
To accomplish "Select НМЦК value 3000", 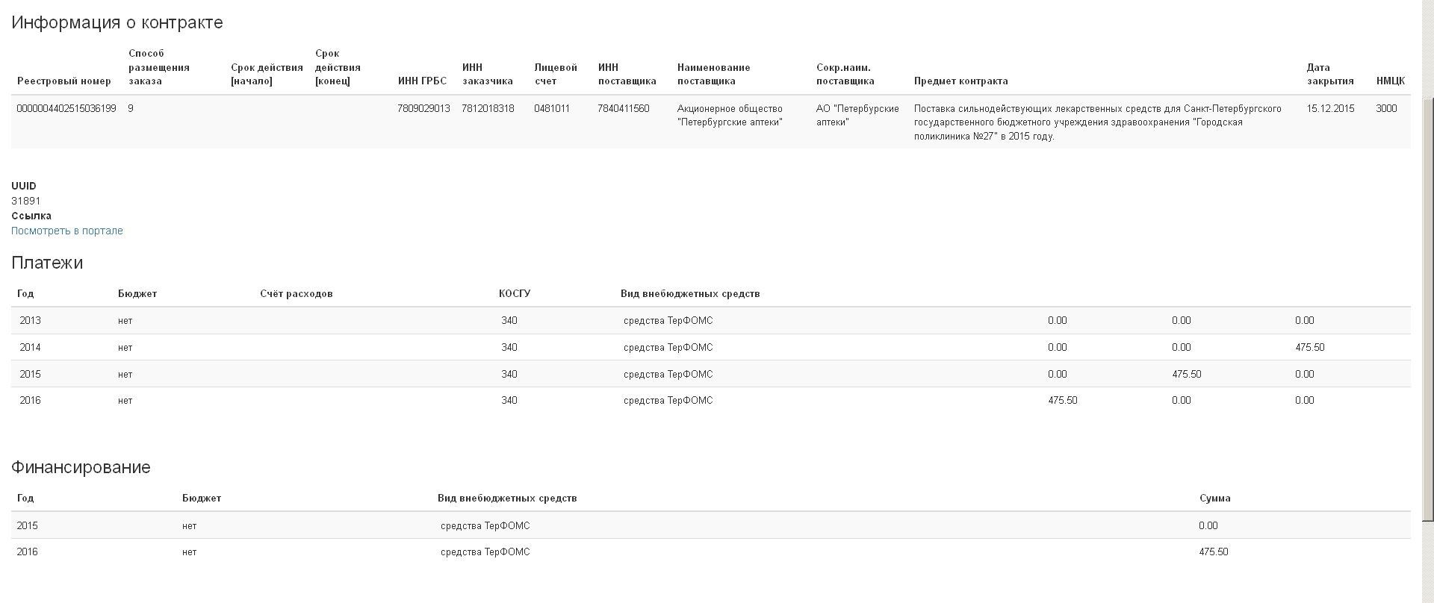I will (1386, 108).
